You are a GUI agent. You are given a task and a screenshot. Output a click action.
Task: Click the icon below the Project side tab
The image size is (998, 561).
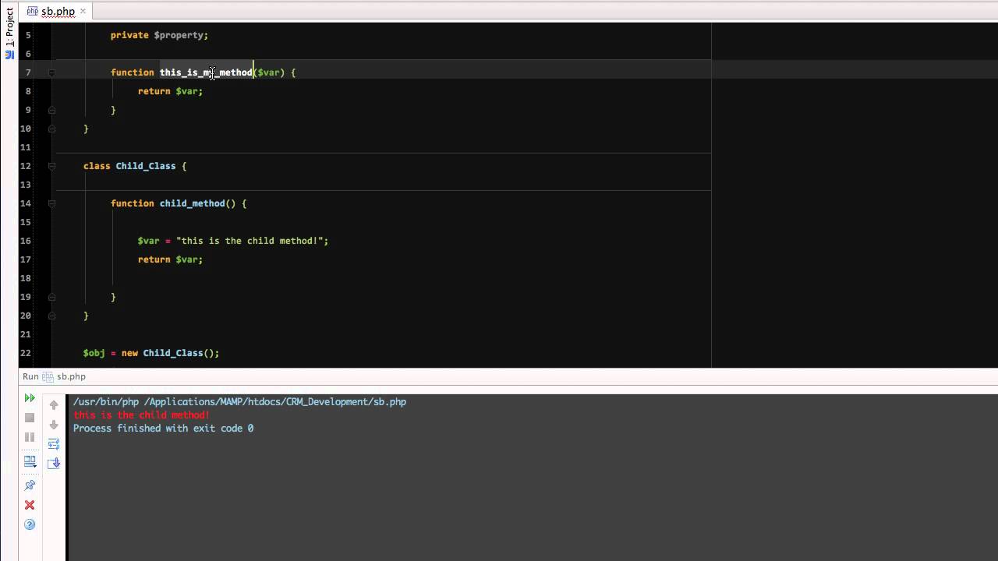tap(9, 55)
